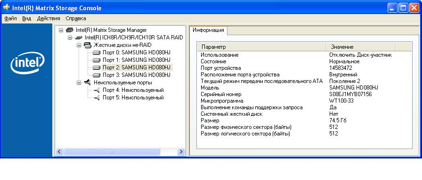Click the Значение column header

(x=361, y=47)
